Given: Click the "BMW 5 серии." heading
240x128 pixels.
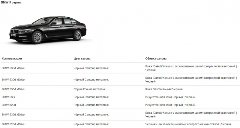Looking at the screenshot, I should 13,2.
